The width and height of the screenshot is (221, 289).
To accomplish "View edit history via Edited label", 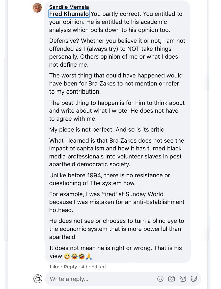I will (98, 267).
